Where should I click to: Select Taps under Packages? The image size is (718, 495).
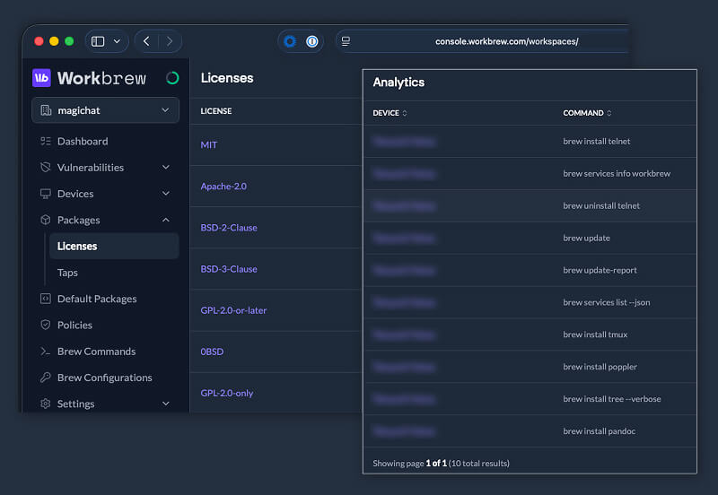click(67, 273)
